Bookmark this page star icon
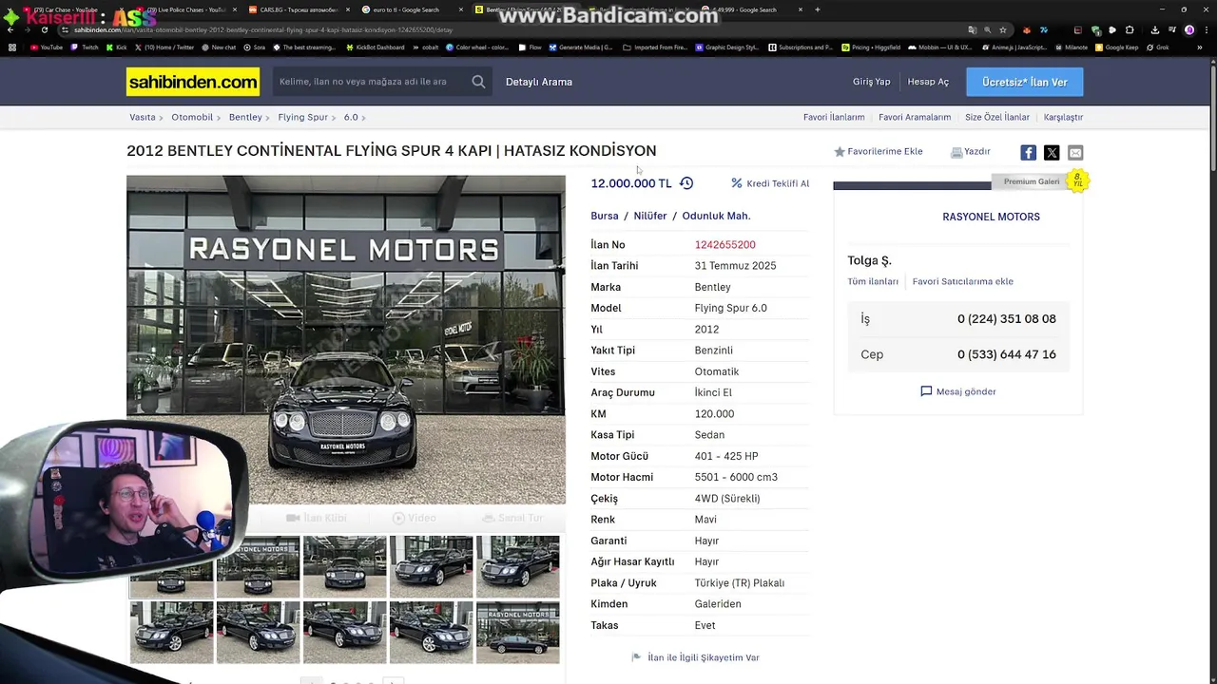The image size is (1217, 684). coord(1002,29)
